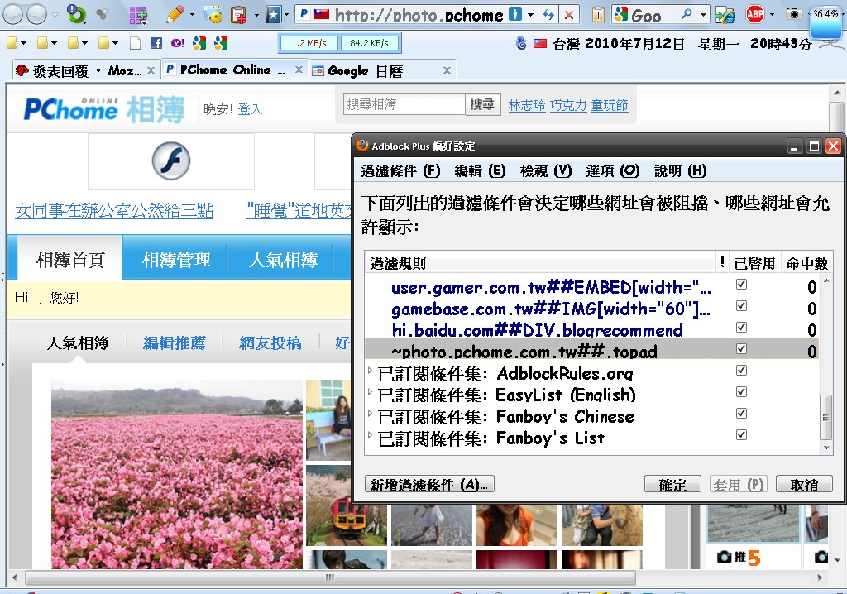Toggle checkbox for hi.baidu.com filter

click(741, 328)
